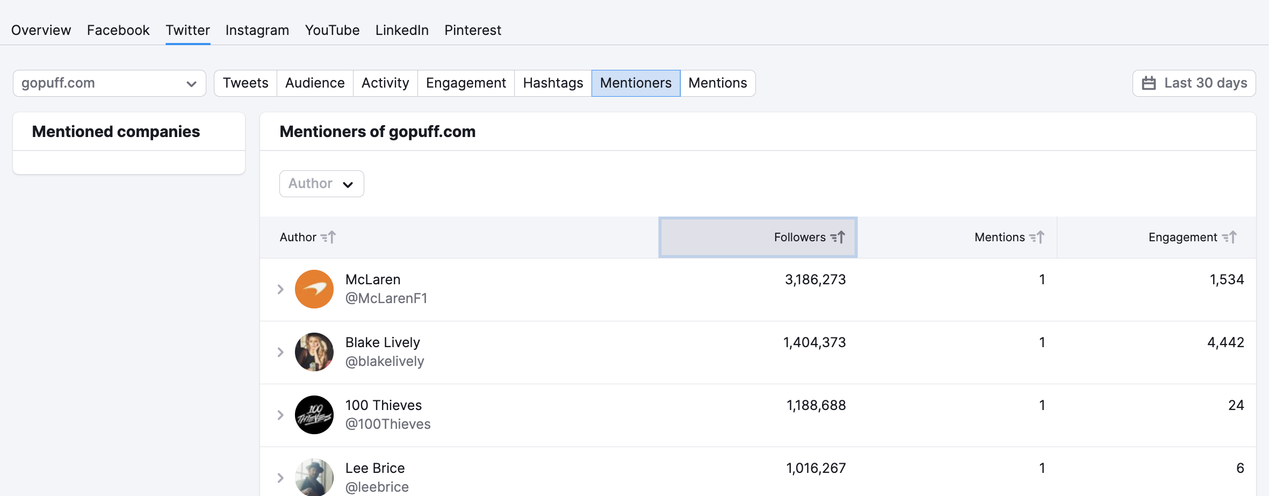Click the @McLarenF1 handle
The image size is (1269, 496).
pos(386,298)
